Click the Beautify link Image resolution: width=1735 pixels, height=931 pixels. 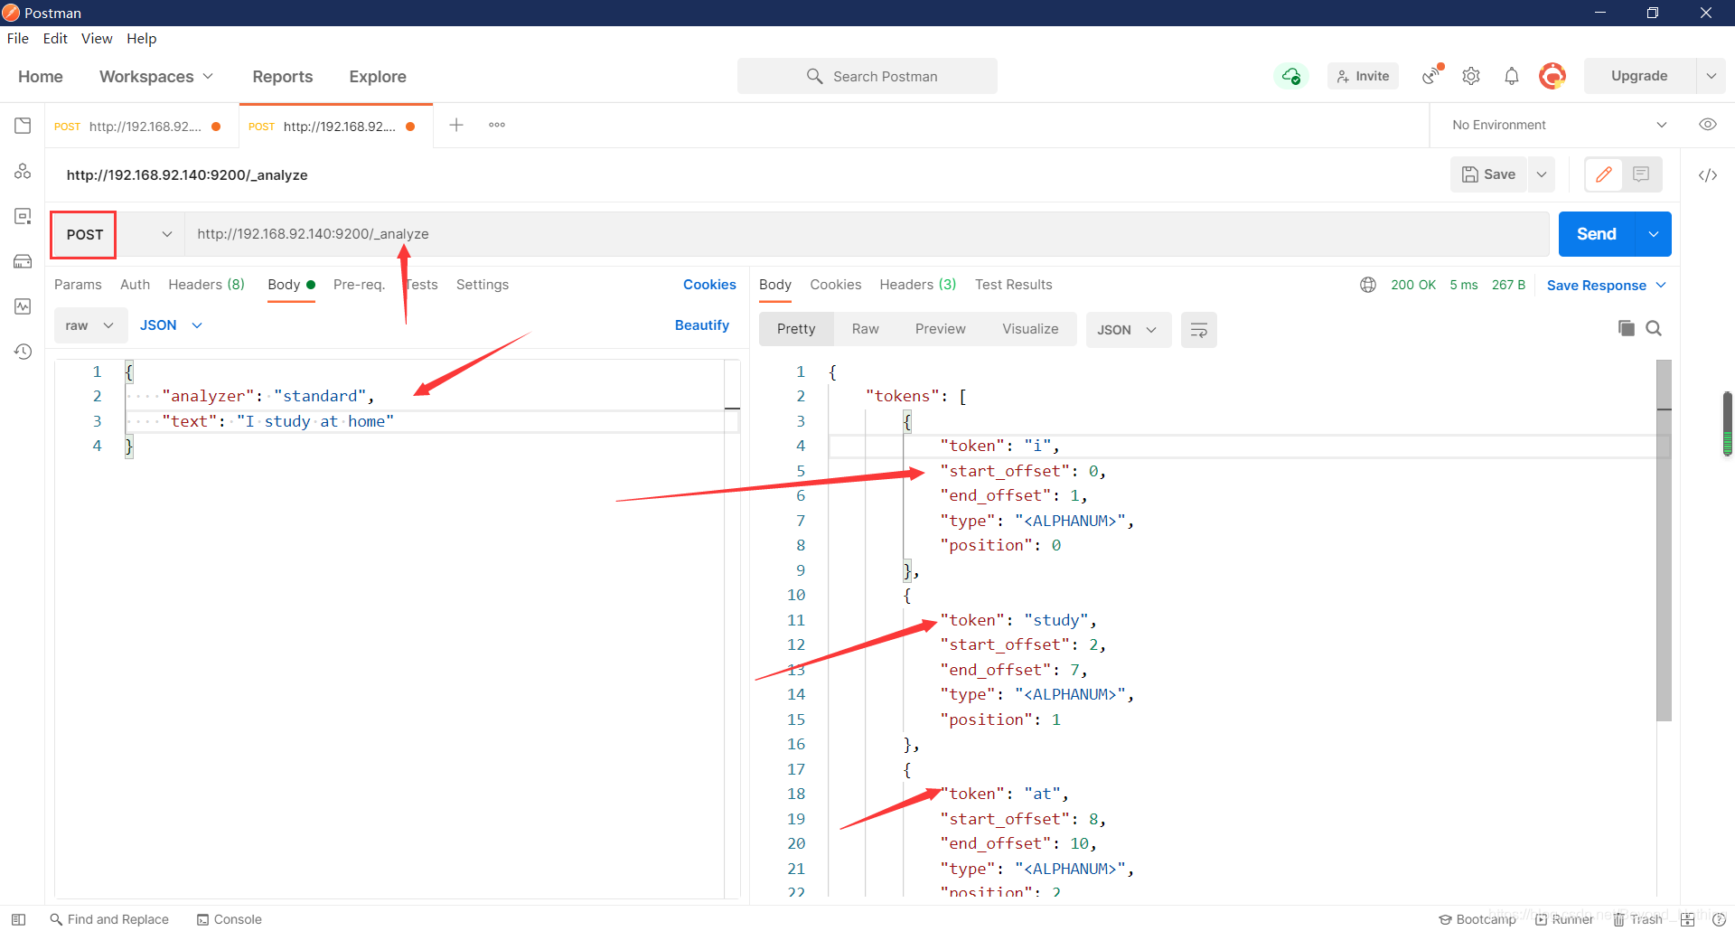702,325
